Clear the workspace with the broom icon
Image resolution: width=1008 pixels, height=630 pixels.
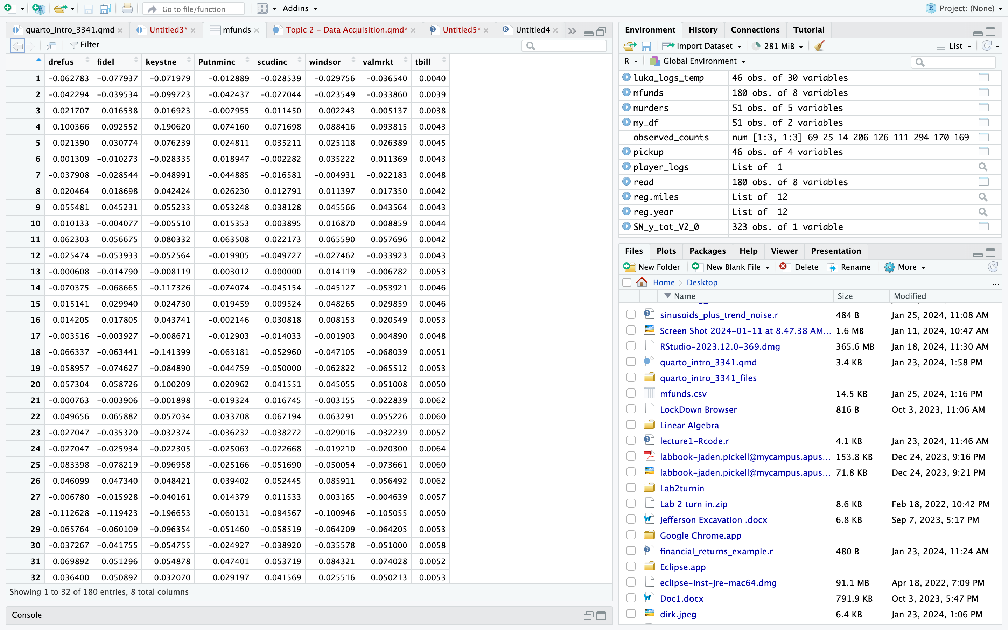tap(819, 46)
